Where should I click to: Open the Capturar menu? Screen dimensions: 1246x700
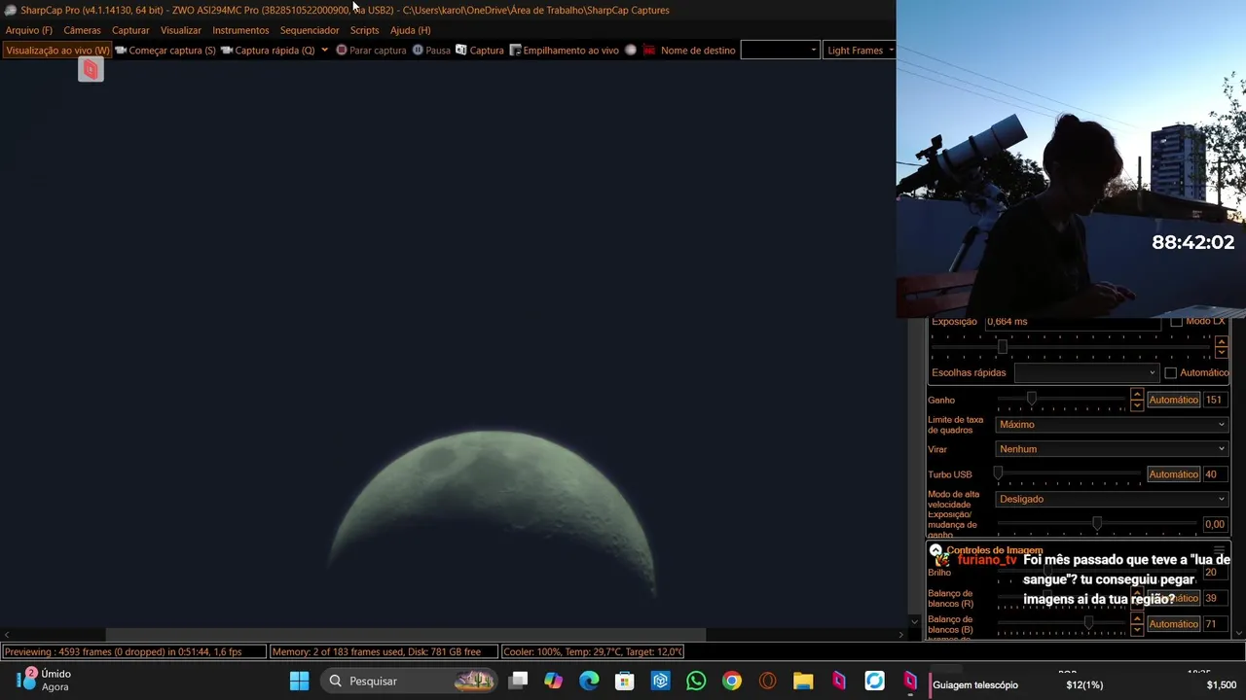(130, 30)
